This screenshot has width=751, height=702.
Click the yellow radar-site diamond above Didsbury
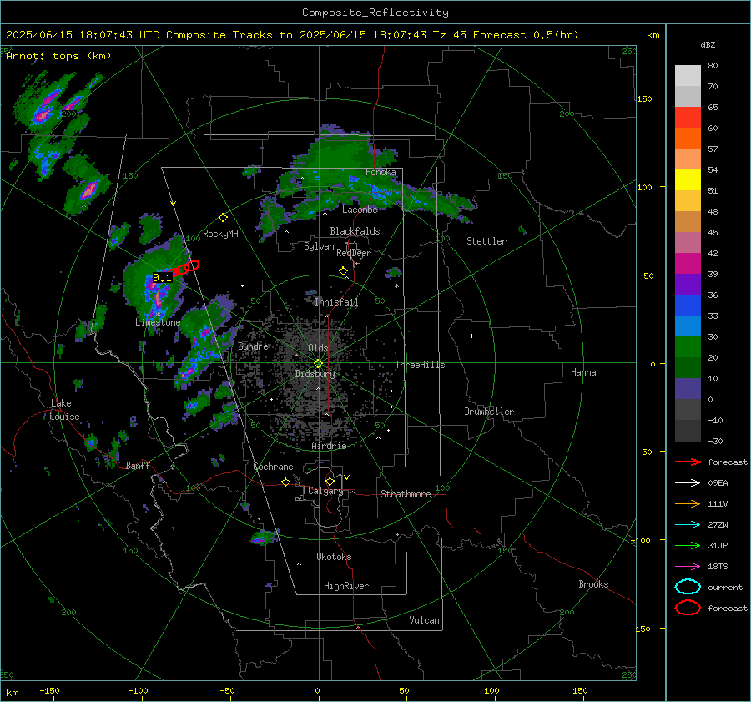coord(318,364)
